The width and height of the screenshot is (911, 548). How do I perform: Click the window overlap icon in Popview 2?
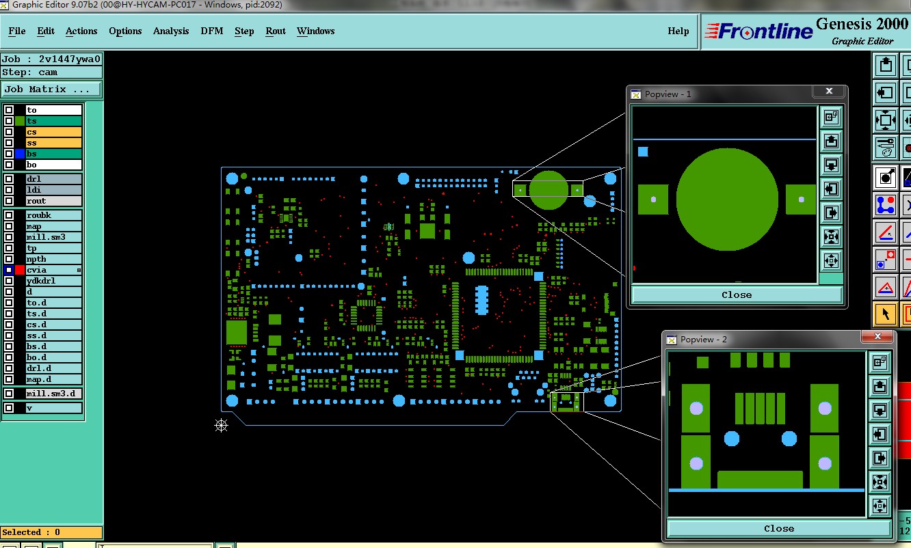click(880, 362)
